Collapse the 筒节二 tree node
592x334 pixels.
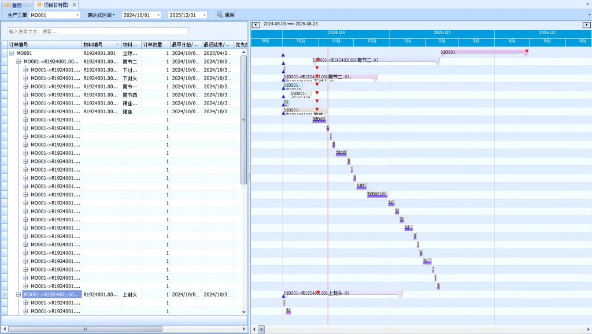18,61
